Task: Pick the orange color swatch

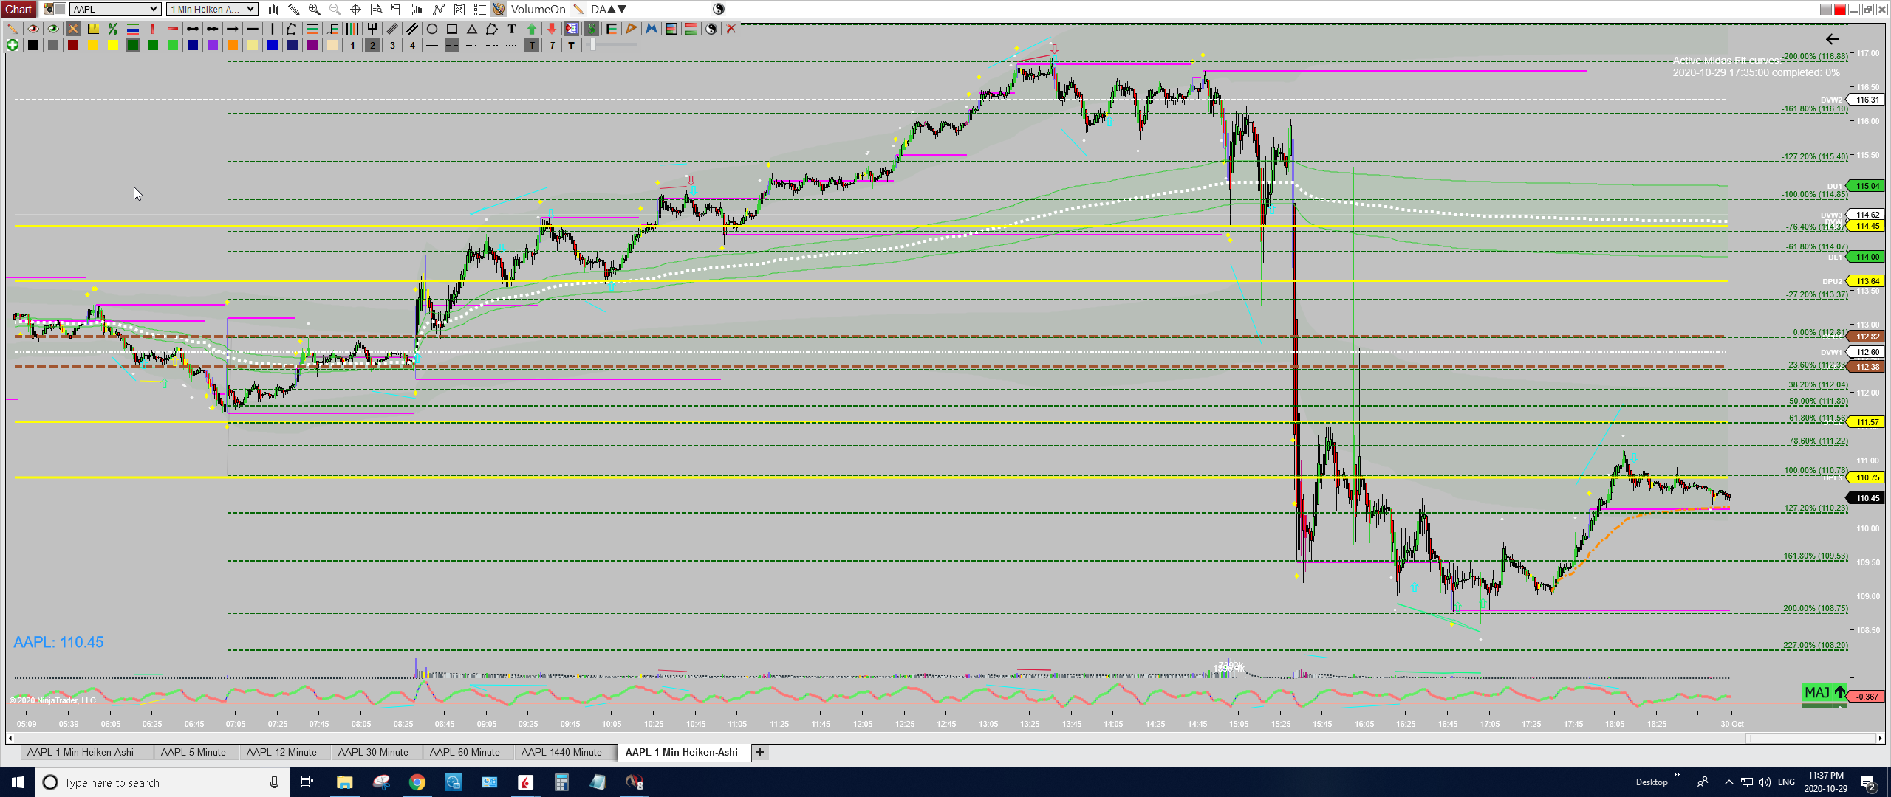Action: click(x=233, y=45)
